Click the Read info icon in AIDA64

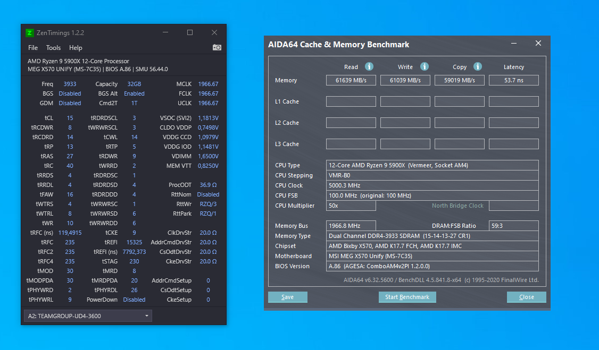pos(369,66)
